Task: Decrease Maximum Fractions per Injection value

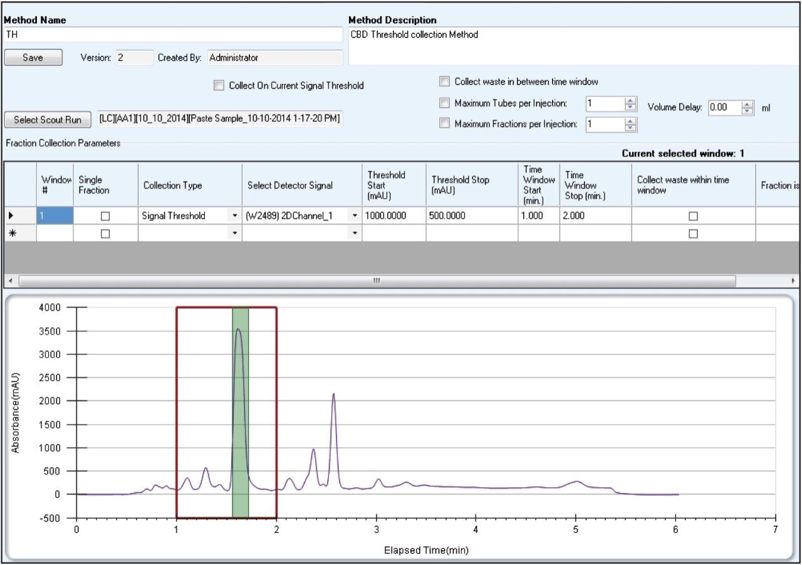Action: pos(630,128)
